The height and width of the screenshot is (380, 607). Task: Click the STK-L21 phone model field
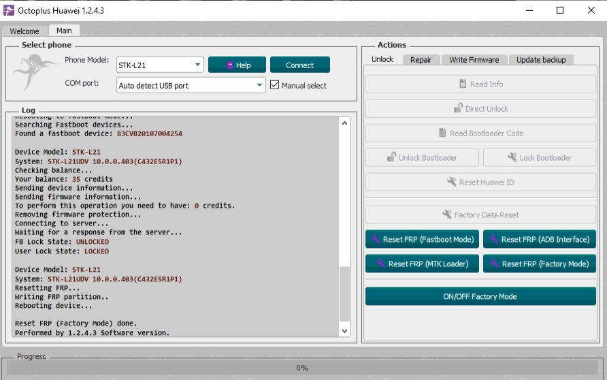(160, 65)
